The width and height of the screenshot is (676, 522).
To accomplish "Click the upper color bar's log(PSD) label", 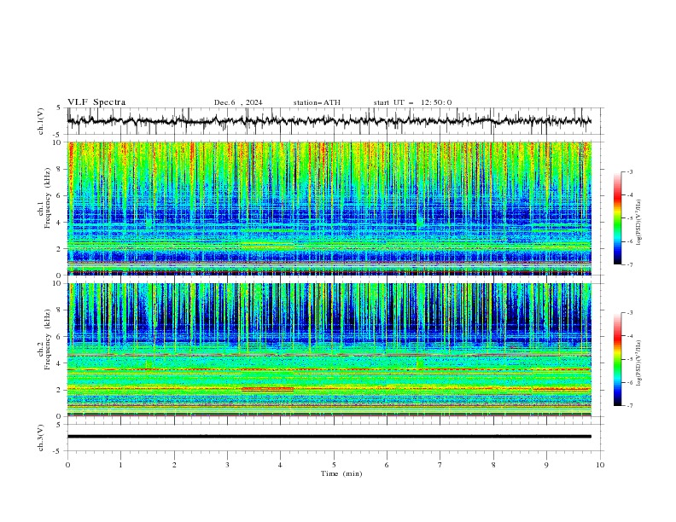I will (639, 223).
